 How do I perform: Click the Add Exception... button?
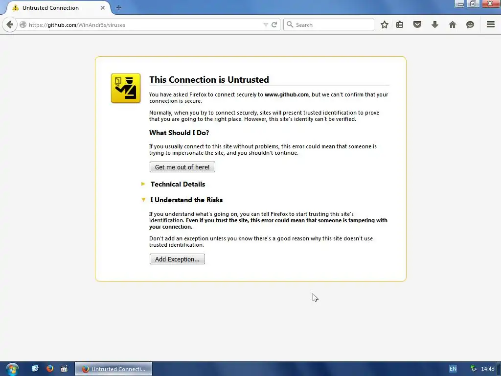[177, 259]
